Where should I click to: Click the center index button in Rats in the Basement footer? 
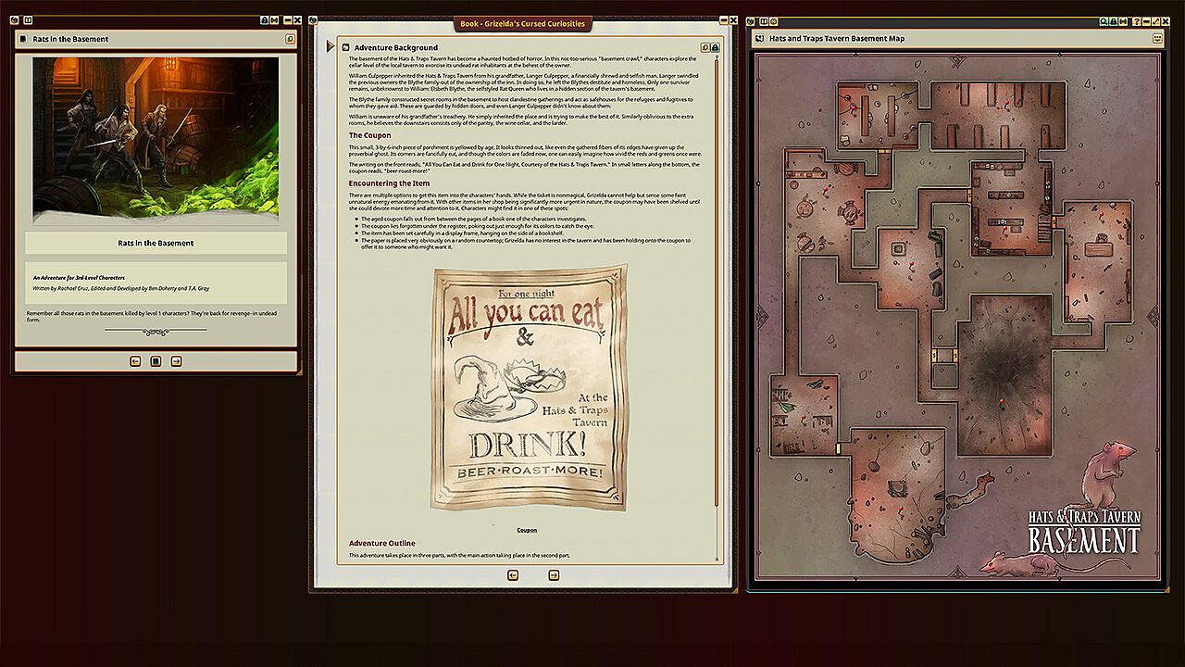pos(156,361)
